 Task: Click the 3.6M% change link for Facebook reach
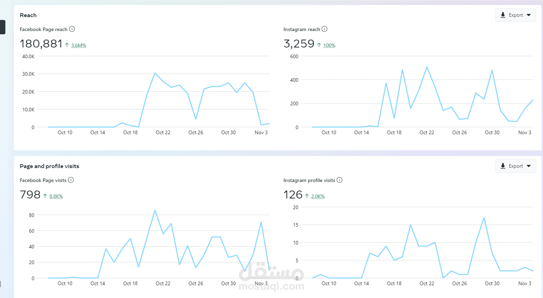pos(79,45)
